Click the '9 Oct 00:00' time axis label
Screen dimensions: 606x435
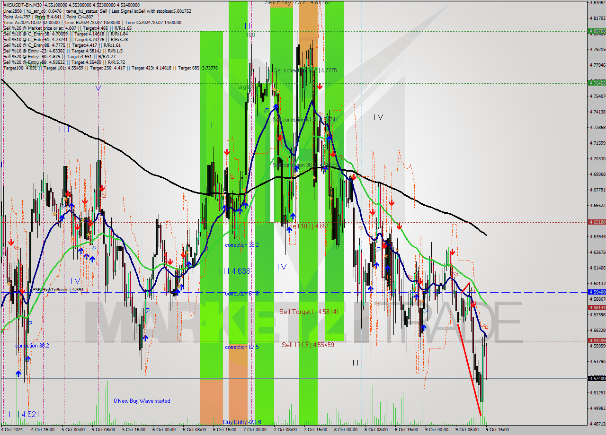point(437,430)
